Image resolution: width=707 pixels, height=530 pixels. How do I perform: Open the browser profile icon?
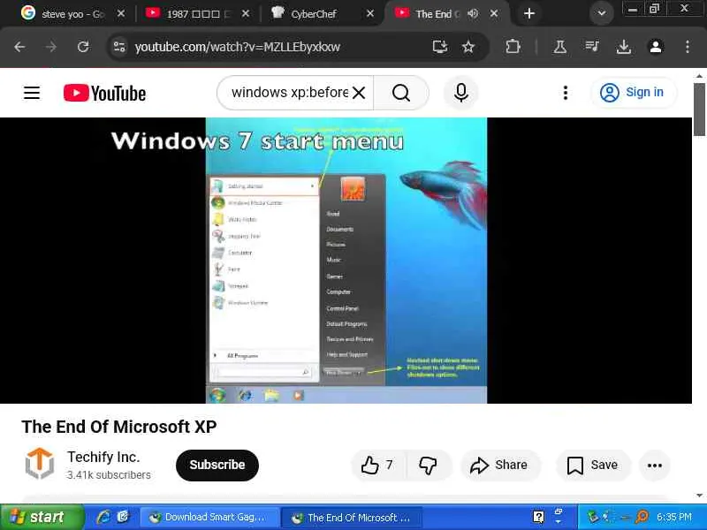pos(656,47)
